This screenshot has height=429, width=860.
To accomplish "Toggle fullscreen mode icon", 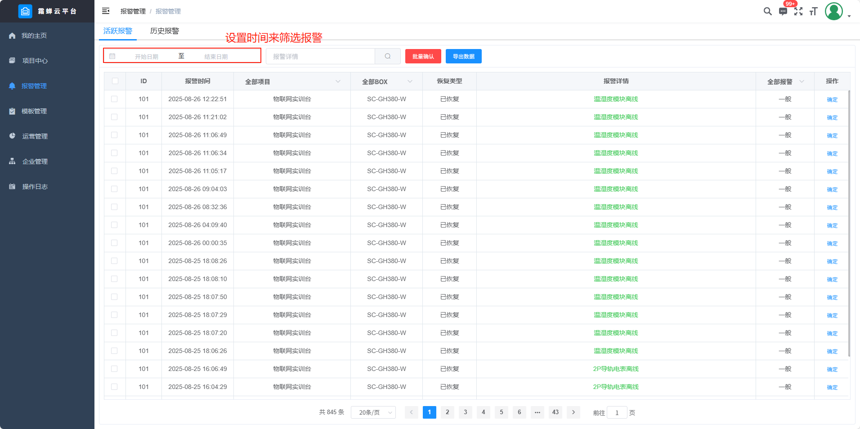I will 798,11.
